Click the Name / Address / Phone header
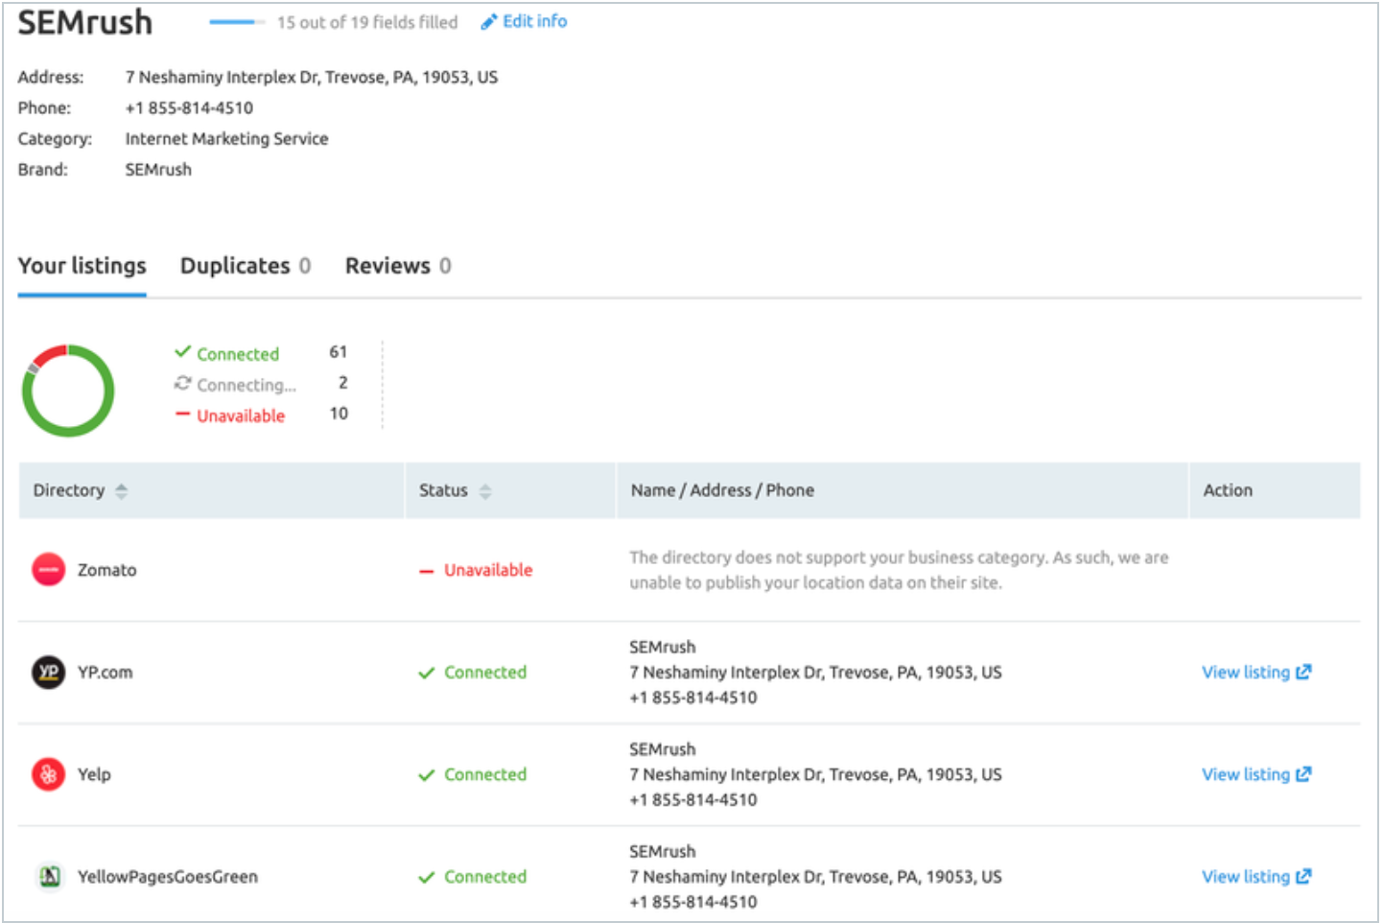 [722, 490]
